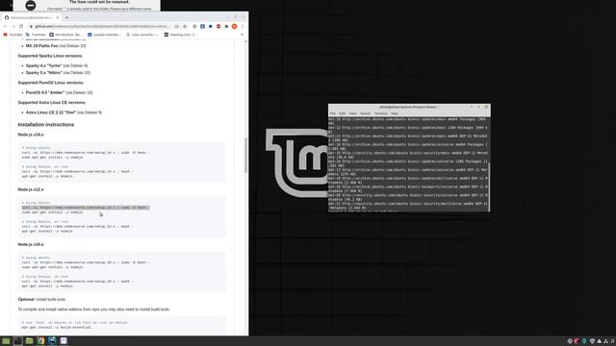Open the Google Calendar bookmark

tap(104, 35)
